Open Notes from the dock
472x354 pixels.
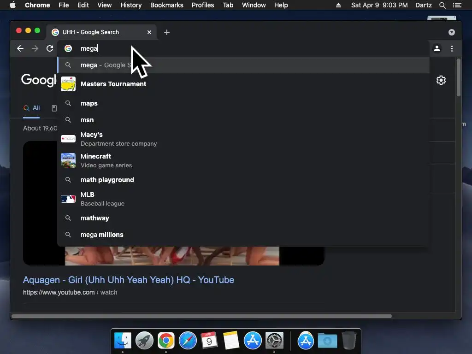(231, 341)
